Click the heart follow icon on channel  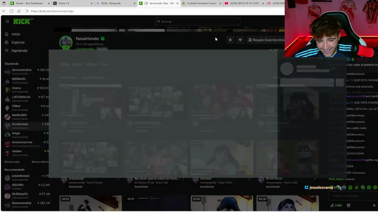(x=240, y=40)
